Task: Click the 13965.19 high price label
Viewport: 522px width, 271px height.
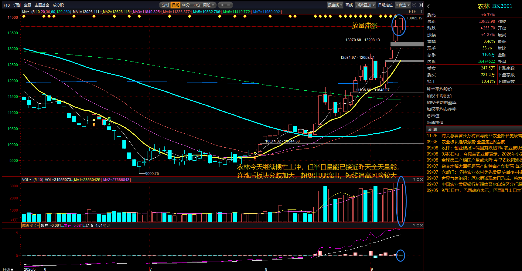Action: click(x=414, y=18)
